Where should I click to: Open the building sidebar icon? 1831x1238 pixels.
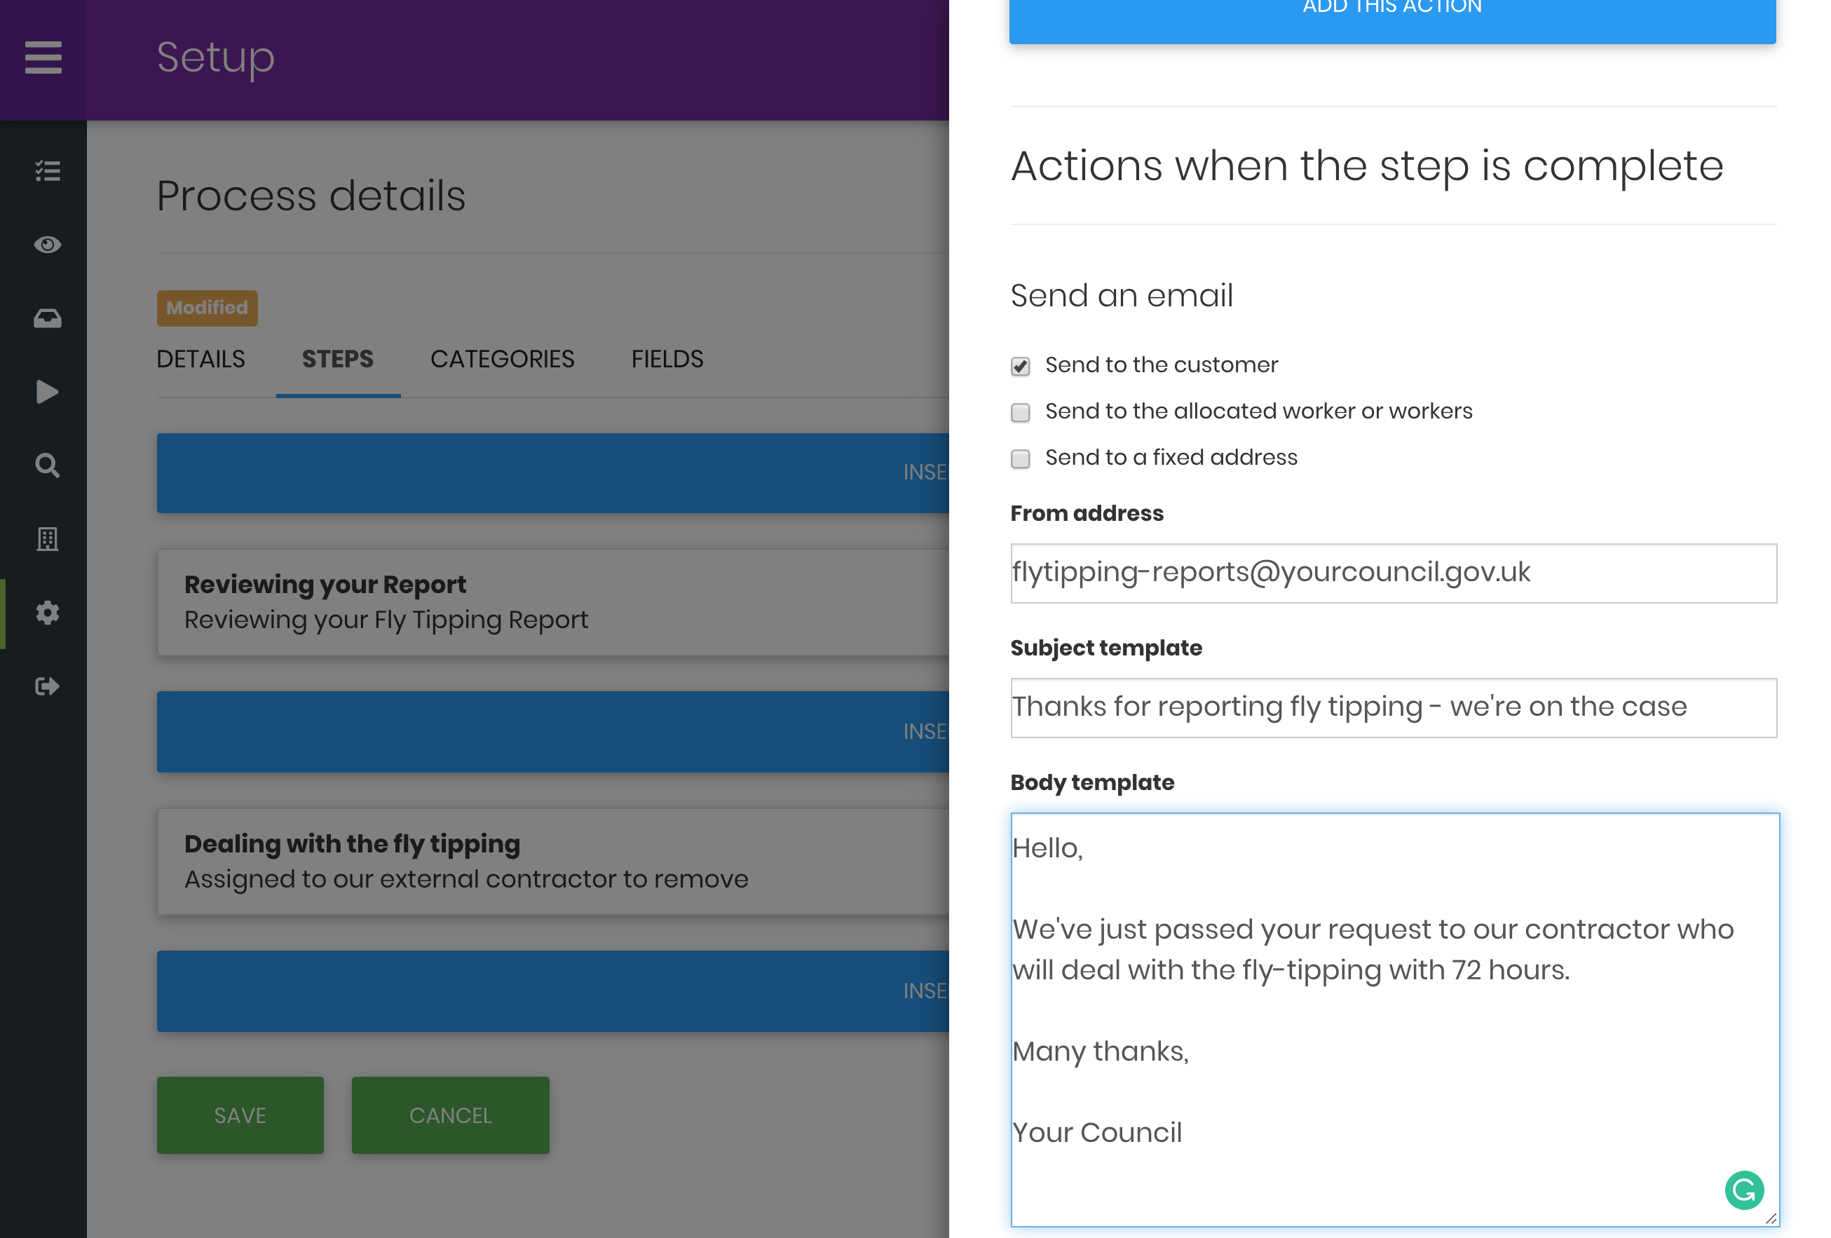[x=47, y=539]
